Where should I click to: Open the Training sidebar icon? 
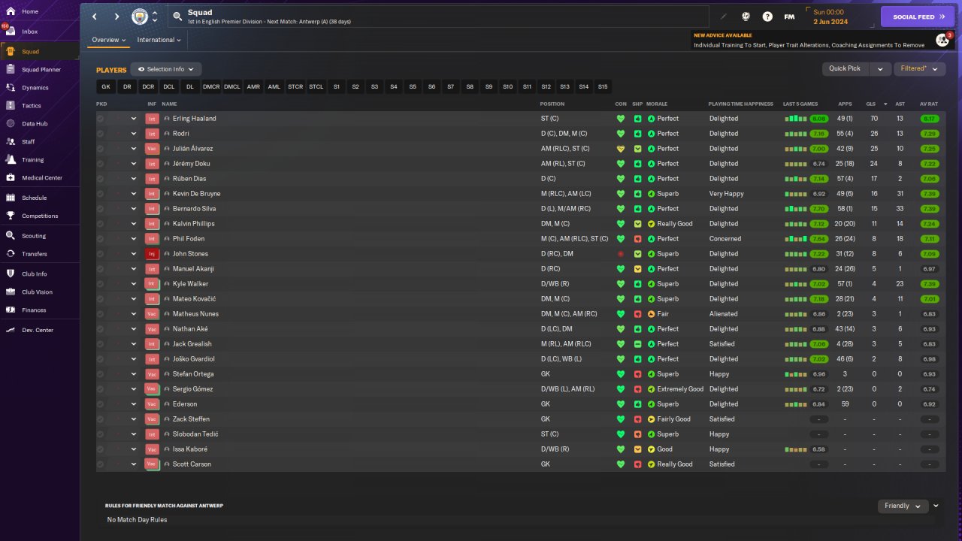click(11, 159)
